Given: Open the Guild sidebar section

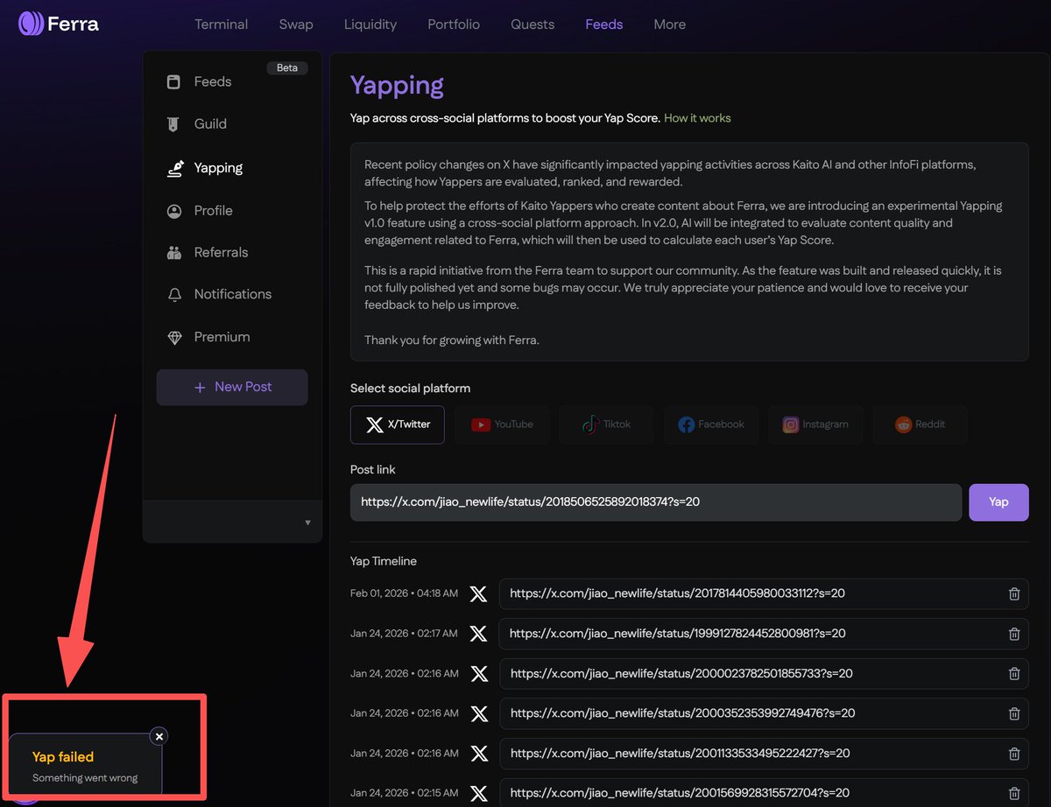Looking at the screenshot, I should [209, 124].
